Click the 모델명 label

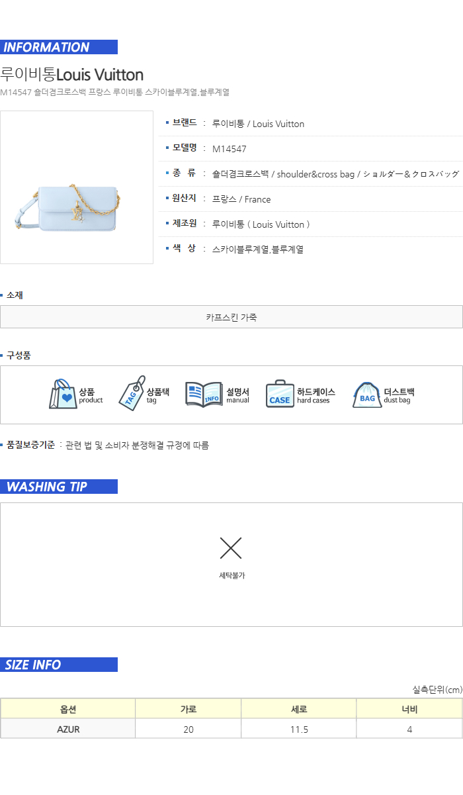pos(185,148)
